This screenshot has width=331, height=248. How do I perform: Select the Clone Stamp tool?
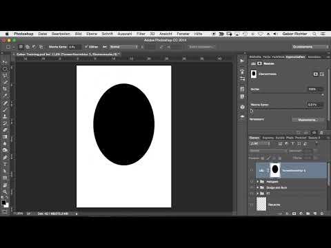5,116
